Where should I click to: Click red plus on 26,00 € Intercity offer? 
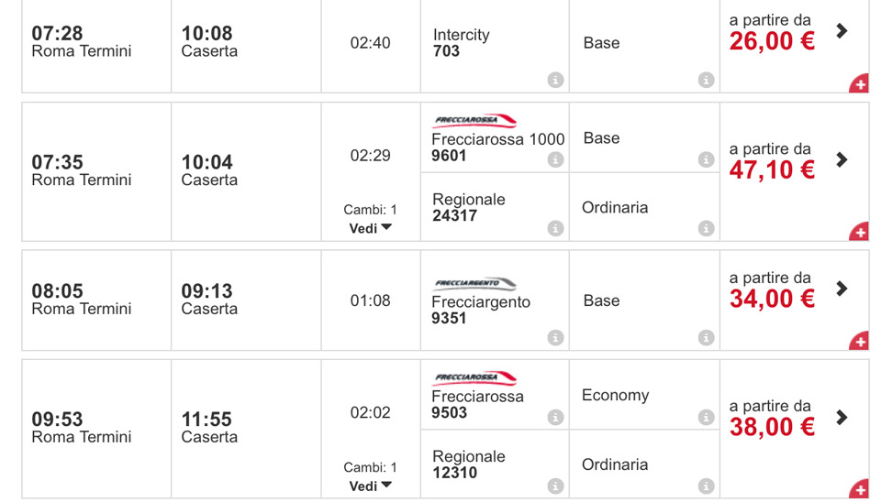(x=860, y=83)
